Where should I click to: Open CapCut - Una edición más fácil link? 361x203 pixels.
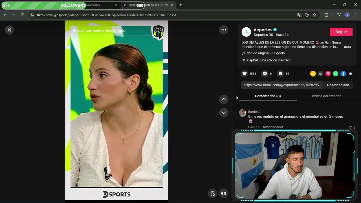[268, 60]
